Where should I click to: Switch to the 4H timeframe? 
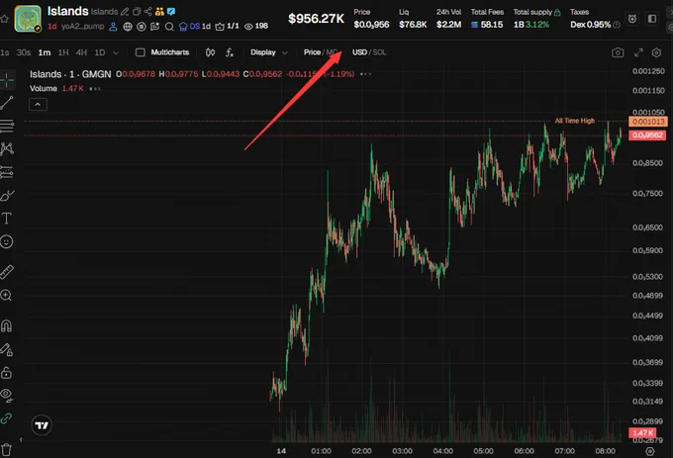(x=81, y=52)
